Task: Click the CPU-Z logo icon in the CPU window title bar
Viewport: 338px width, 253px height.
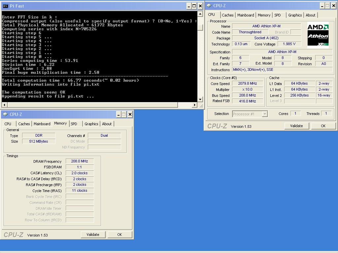Action: click(209, 6)
